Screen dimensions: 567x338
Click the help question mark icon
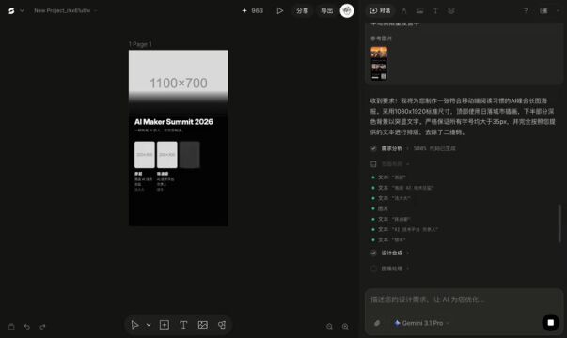pyautogui.click(x=526, y=11)
